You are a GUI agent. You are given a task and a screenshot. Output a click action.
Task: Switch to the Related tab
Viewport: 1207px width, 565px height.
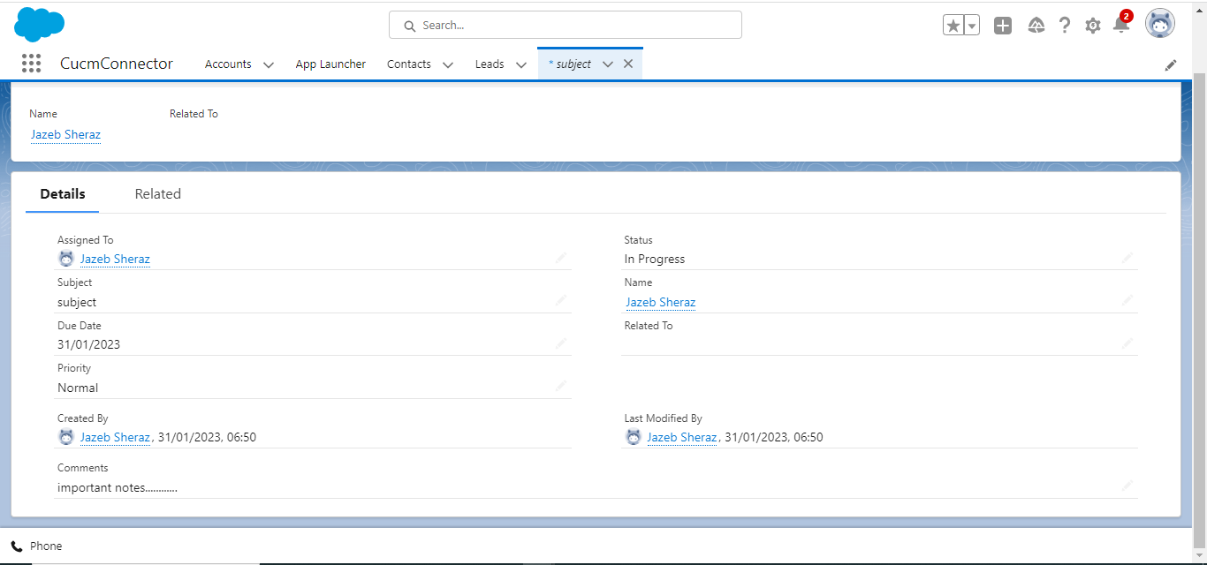(157, 193)
